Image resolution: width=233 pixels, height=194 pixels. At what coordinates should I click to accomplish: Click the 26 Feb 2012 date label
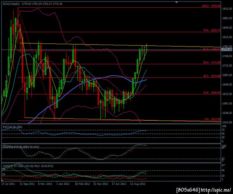pos(82,184)
